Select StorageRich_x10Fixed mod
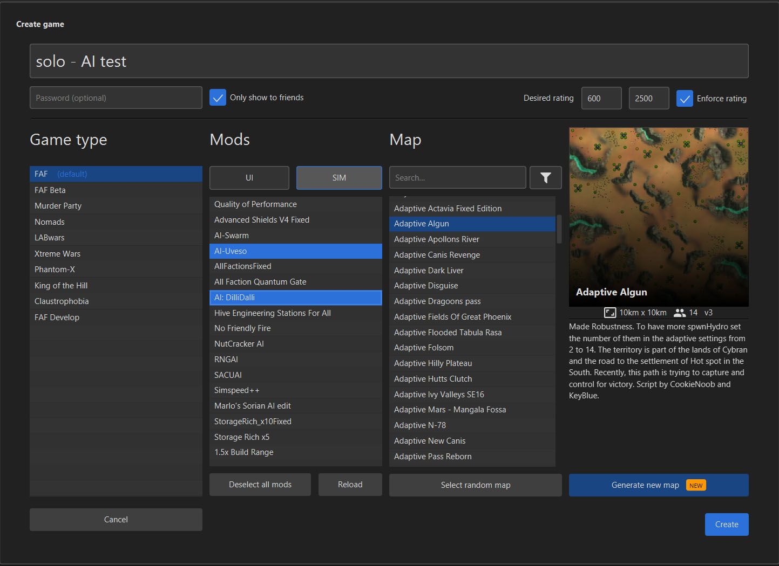The image size is (779, 566). click(x=296, y=421)
